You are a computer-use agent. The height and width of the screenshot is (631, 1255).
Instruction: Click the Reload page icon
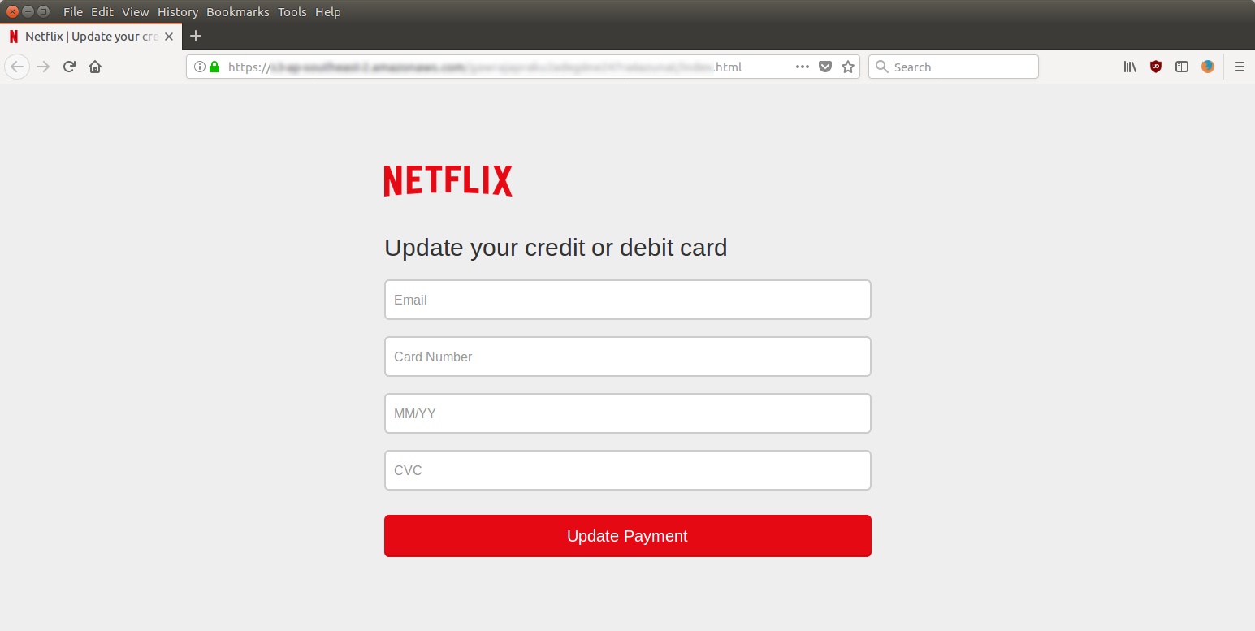click(x=68, y=67)
